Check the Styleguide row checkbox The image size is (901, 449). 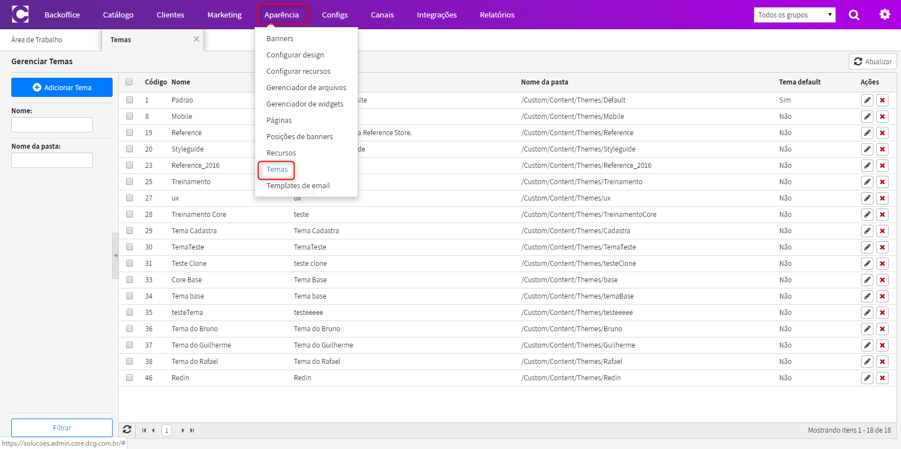click(x=130, y=149)
